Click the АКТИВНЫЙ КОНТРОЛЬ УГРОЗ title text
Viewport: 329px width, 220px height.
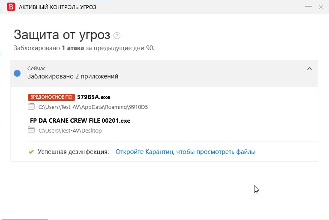57,7
